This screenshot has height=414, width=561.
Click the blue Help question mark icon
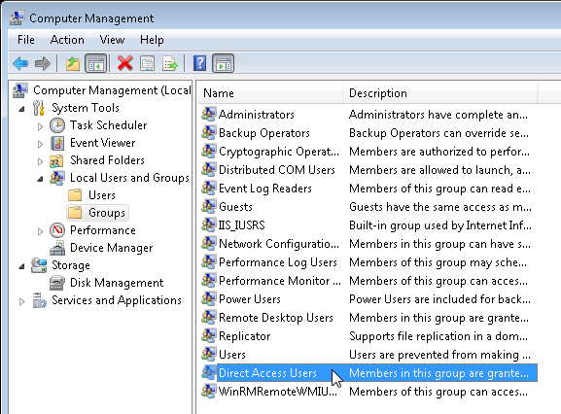199,63
